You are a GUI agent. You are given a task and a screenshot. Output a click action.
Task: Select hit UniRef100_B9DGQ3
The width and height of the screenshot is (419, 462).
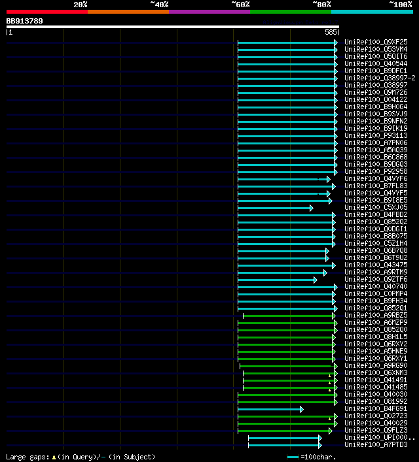click(376, 164)
